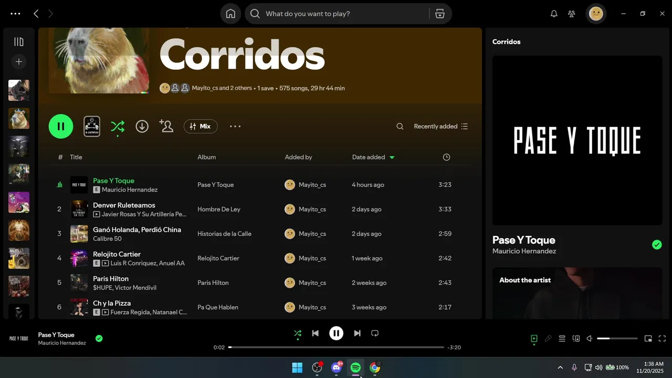The height and width of the screenshot is (378, 672).
Task: Select the Paris Hilton track title
Action: tap(111, 279)
